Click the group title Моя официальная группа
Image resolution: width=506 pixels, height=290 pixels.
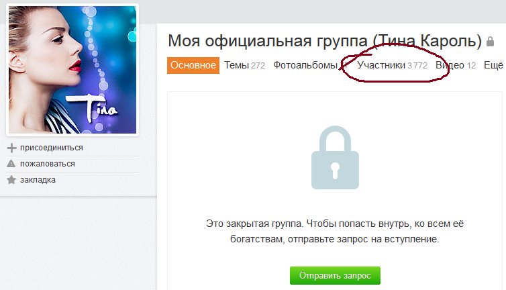point(268,41)
